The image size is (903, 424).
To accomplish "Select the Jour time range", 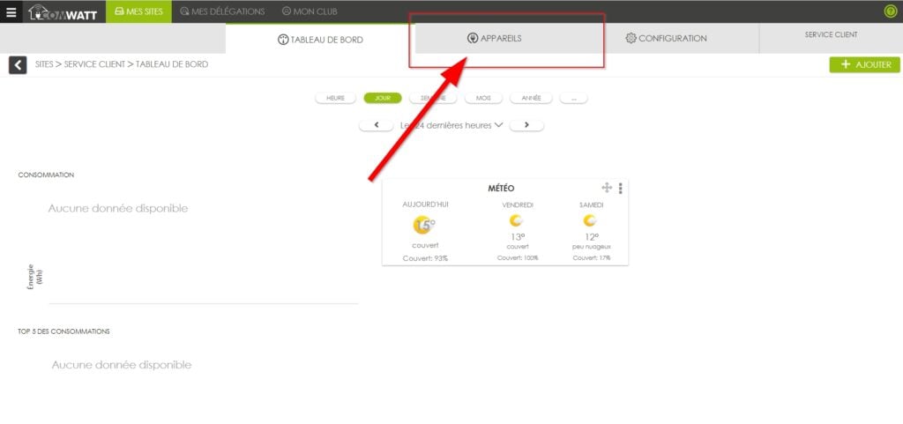I will (382, 98).
